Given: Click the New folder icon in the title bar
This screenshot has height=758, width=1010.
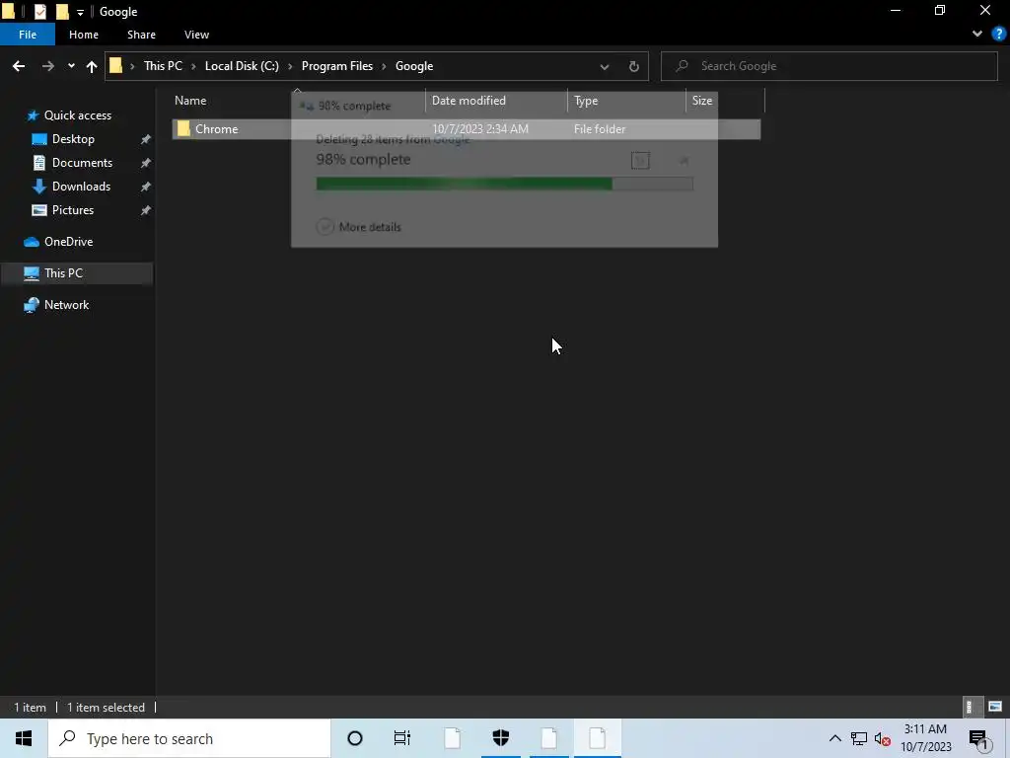Looking at the screenshot, I should 62,12.
